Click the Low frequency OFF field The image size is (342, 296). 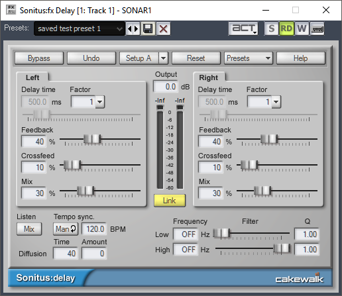tap(186, 234)
